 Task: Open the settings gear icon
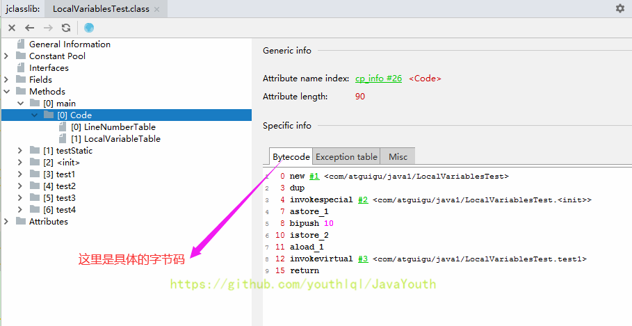click(619, 8)
